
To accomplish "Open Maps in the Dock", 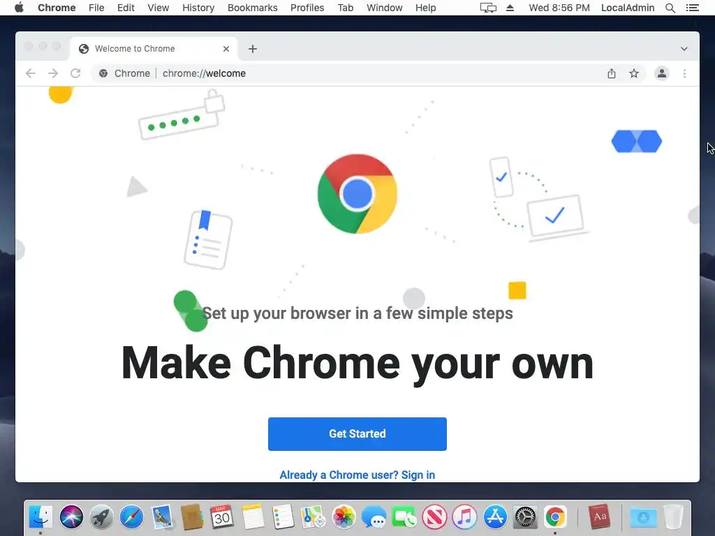I will tap(313, 517).
